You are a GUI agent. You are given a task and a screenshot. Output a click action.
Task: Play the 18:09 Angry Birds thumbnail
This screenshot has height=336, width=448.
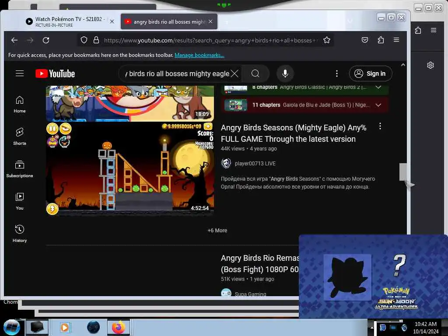click(130, 103)
